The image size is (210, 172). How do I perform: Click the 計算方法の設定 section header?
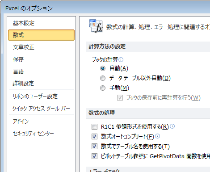tap(107, 46)
